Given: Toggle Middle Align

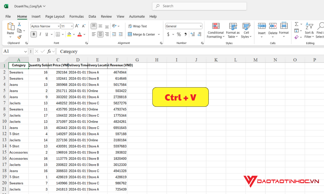Looking at the screenshot, I should 100,26.
